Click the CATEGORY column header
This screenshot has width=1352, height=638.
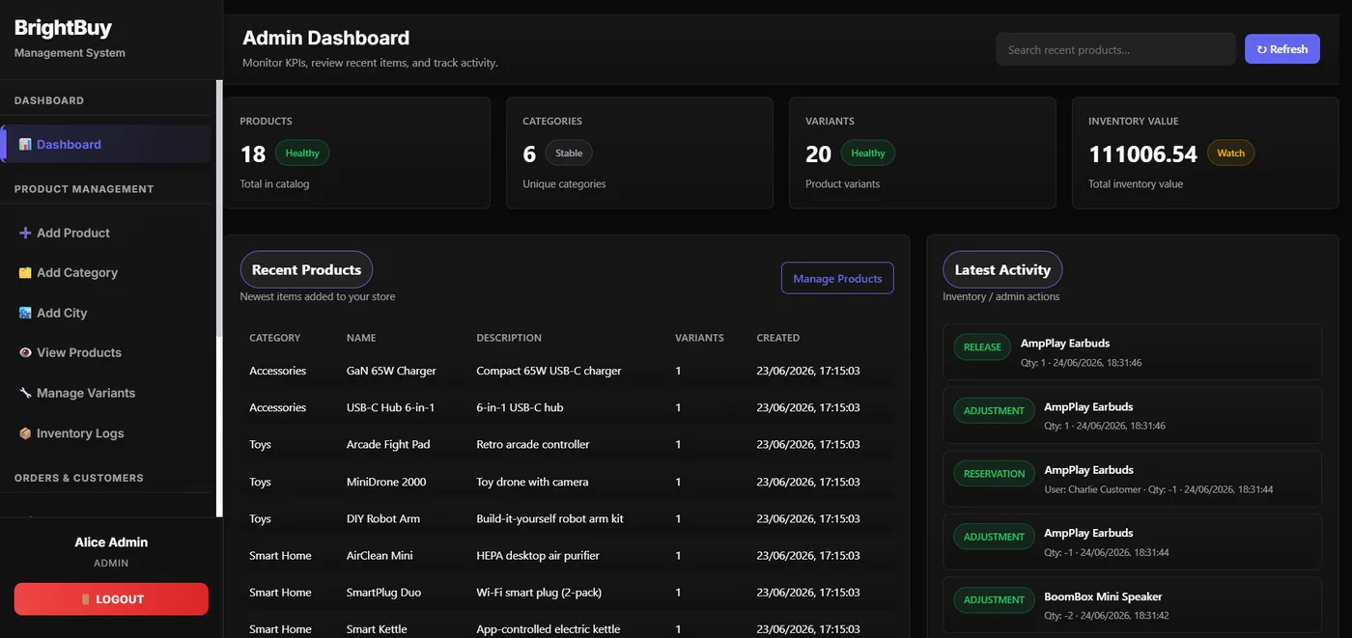coord(274,338)
